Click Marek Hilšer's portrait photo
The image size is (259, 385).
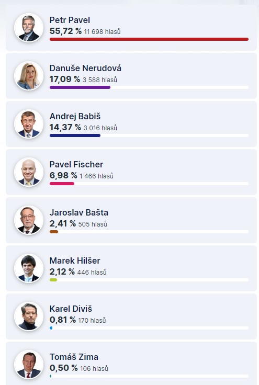pyautogui.click(x=29, y=268)
